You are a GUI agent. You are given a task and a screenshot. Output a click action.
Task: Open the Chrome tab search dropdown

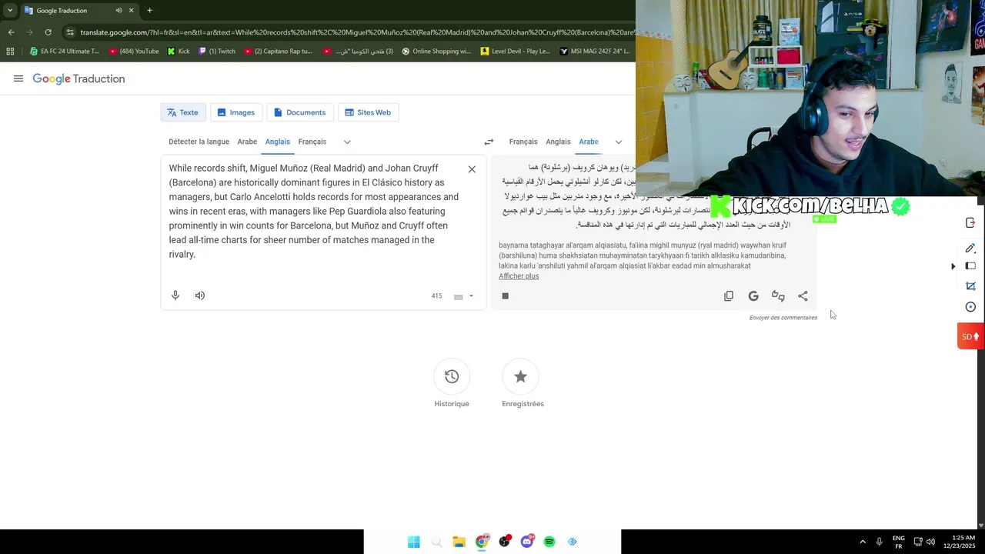coord(10,10)
